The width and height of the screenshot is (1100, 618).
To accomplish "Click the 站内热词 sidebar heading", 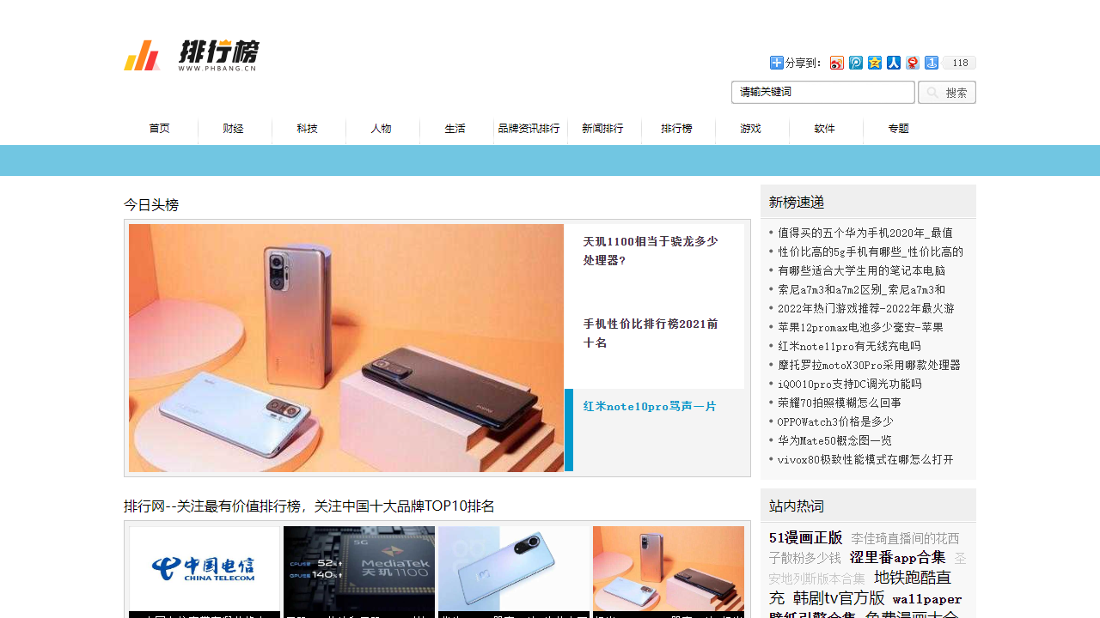I will click(x=797, y=506).
